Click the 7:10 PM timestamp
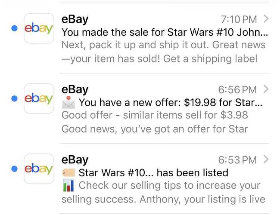 pos(239,19)
